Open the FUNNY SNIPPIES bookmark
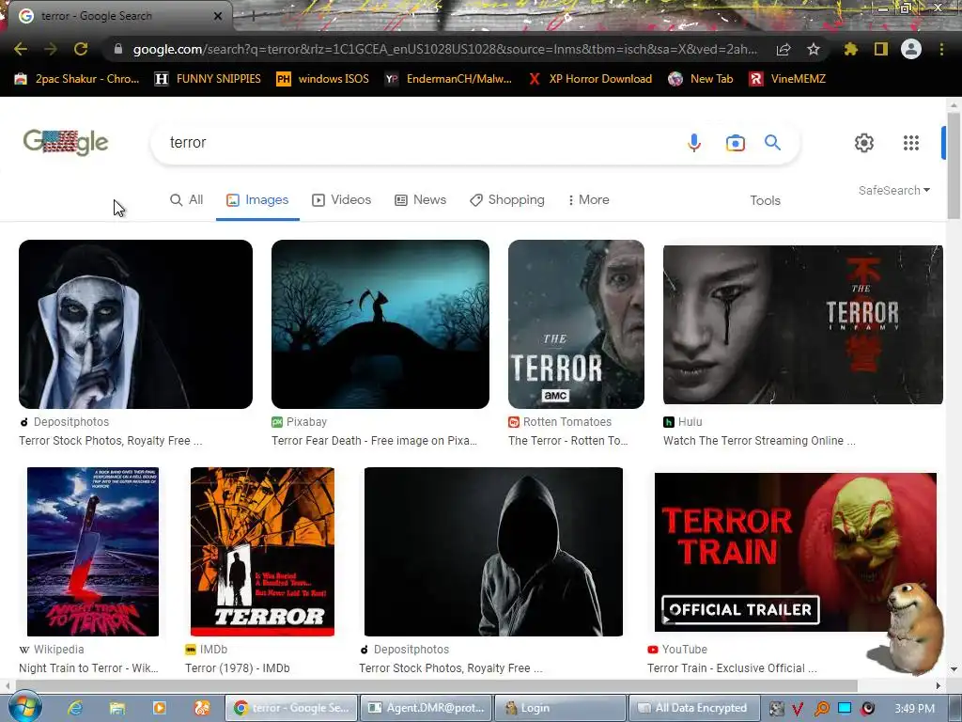 pos(208,79)
